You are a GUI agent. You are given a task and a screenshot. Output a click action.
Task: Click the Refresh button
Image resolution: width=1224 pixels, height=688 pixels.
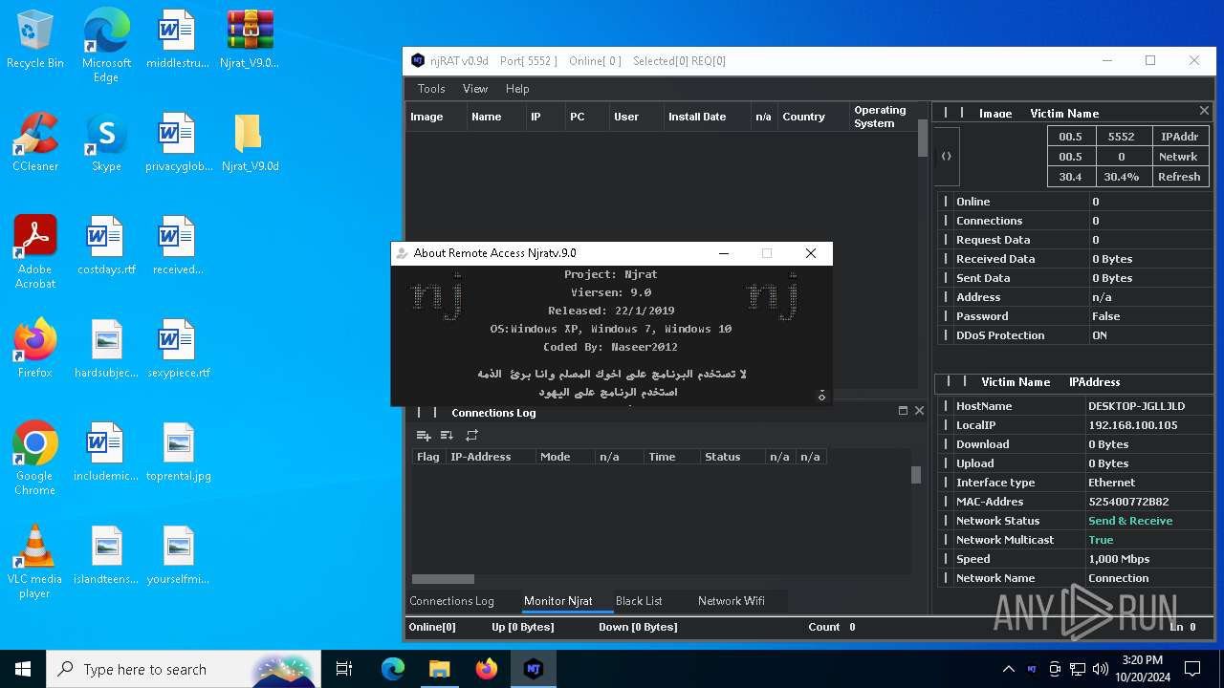pyautogui.click(x=1179, y=177)
